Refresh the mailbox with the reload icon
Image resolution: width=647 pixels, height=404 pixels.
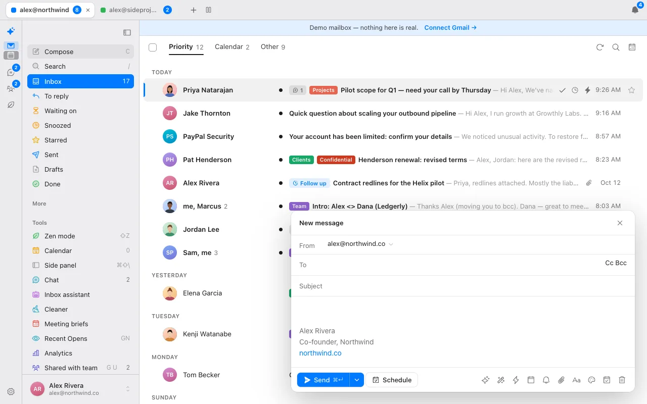coord(600,47)
